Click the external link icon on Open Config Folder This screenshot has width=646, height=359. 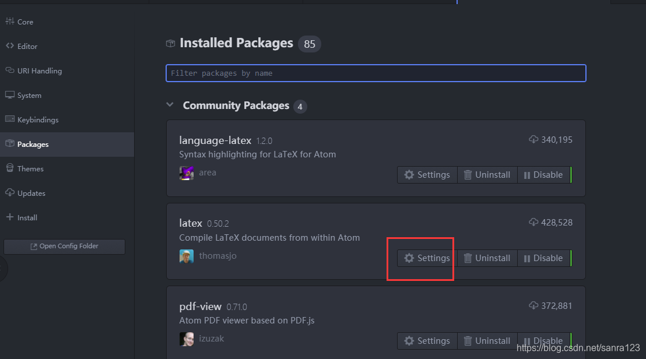point(34,246)
